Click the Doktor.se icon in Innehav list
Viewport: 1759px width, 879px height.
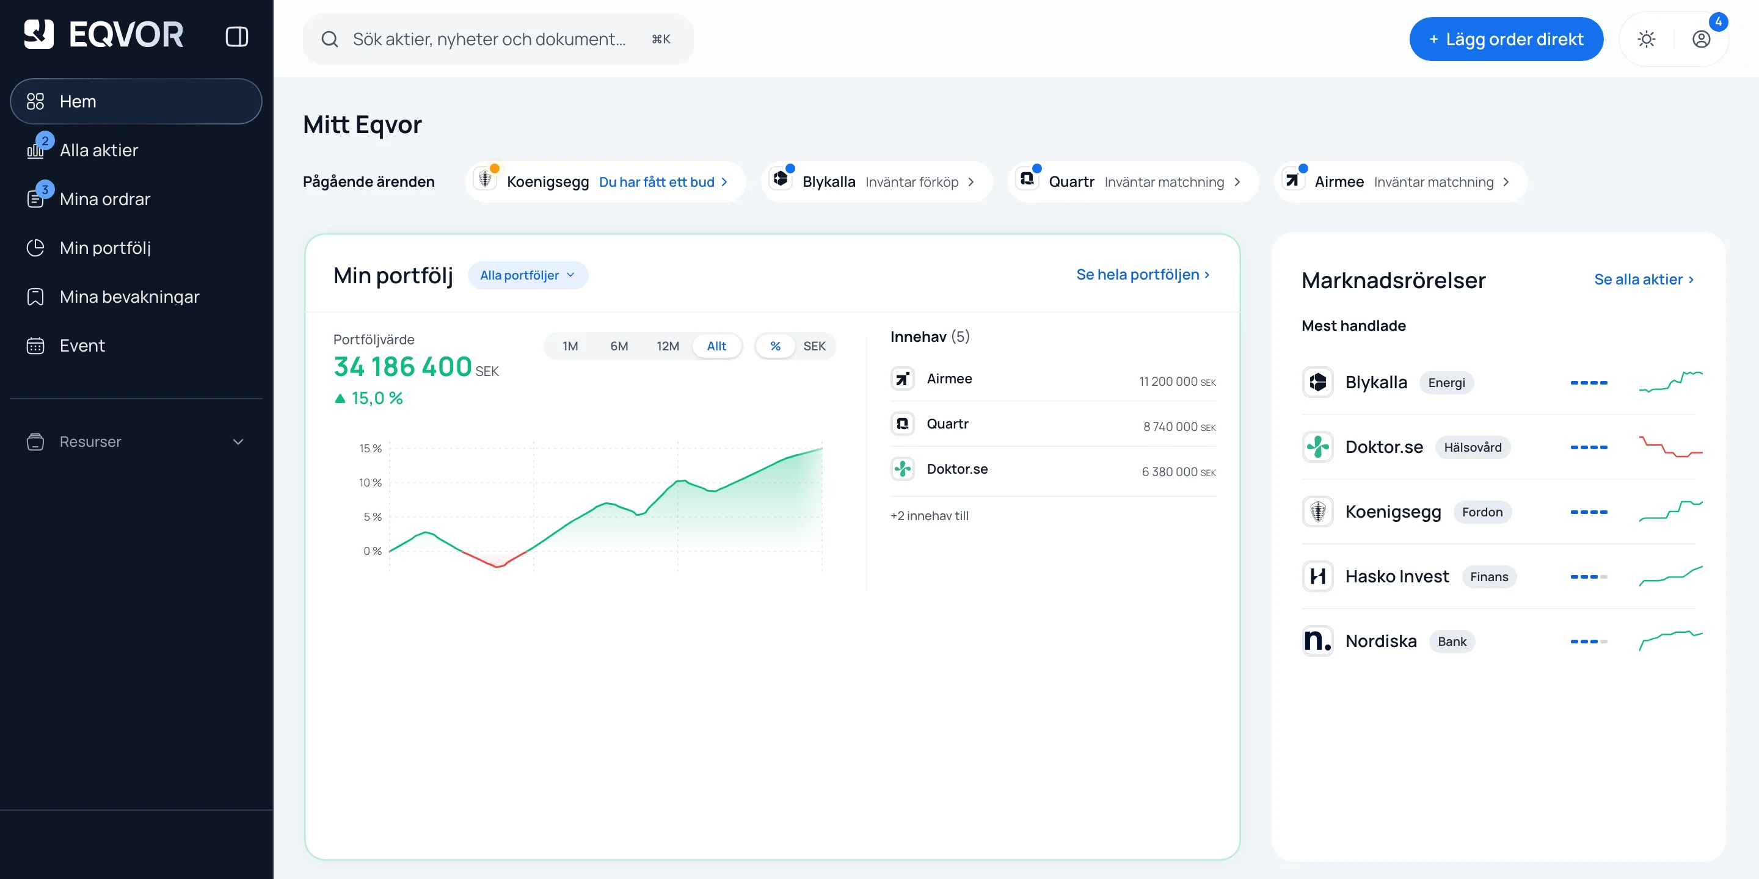tap(902, 469)
